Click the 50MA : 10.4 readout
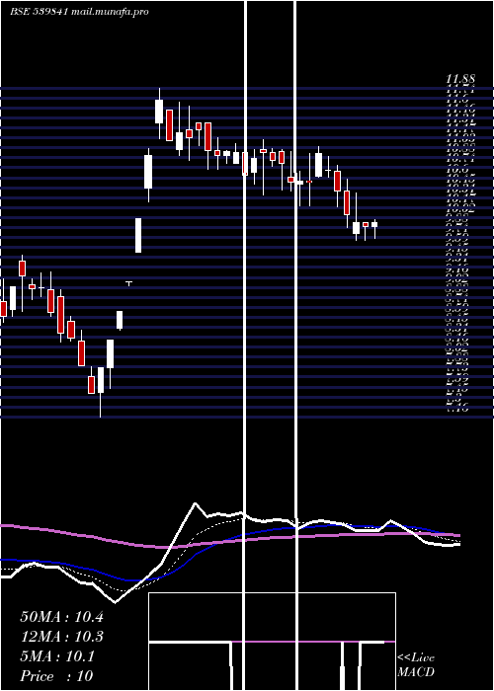 click(x=61, y=617)
